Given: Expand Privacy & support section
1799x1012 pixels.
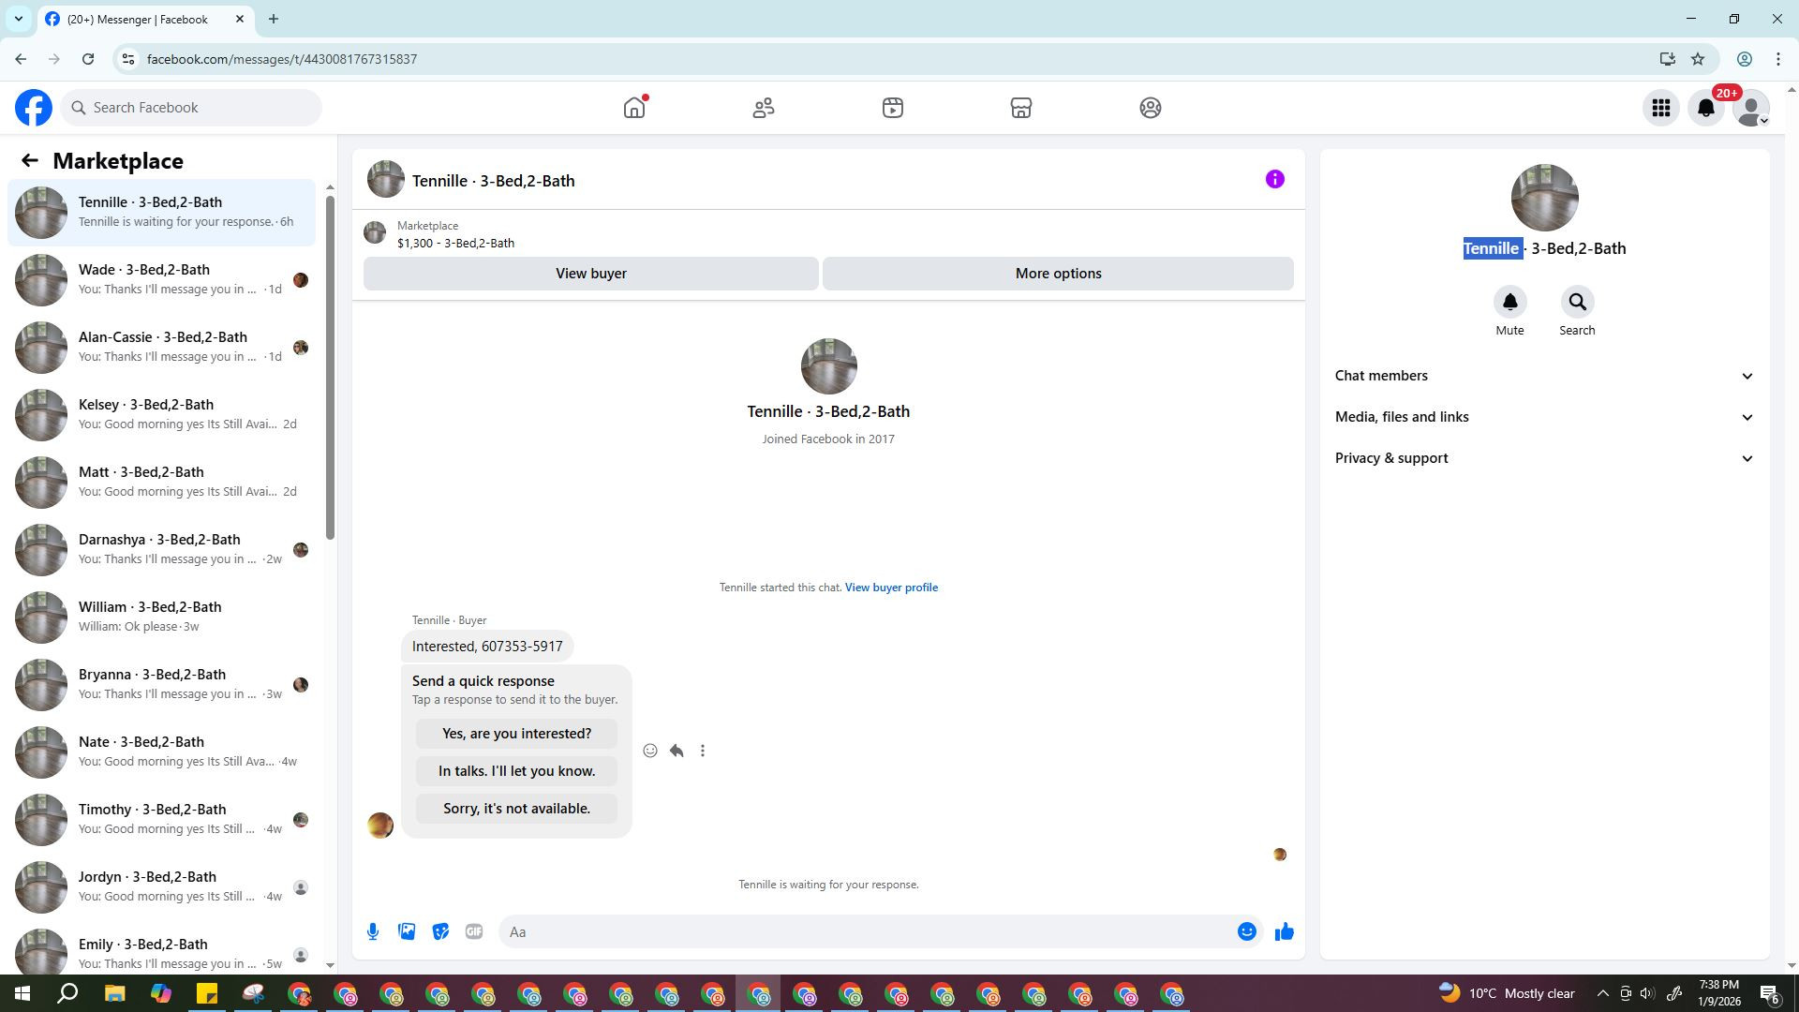Looking at the screenshot, I should [x=1543, y=458].
